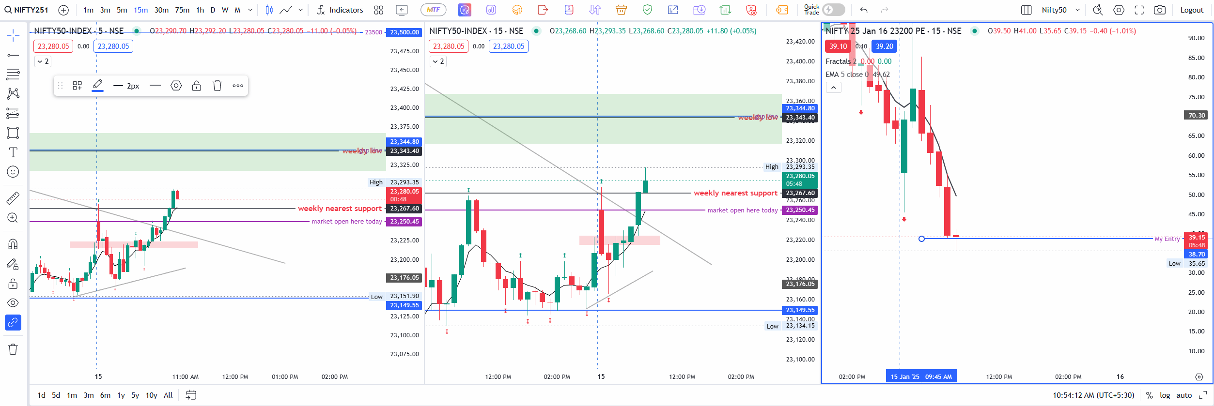Viewport: 1214px width, 406px height.
Task: Open chart settings hexagon icon
Action: pos(1119,10)
